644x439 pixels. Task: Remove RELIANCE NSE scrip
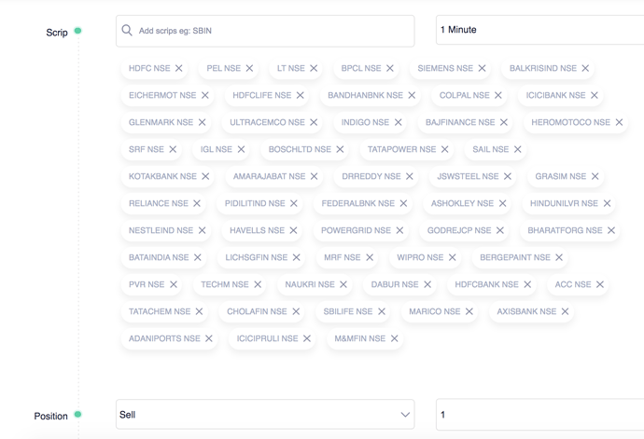tap(197, 203)
